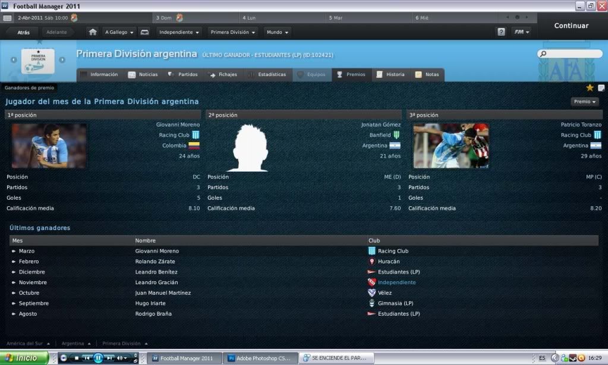Open the inbox tray icon beside A Gallego

[144, 32]
